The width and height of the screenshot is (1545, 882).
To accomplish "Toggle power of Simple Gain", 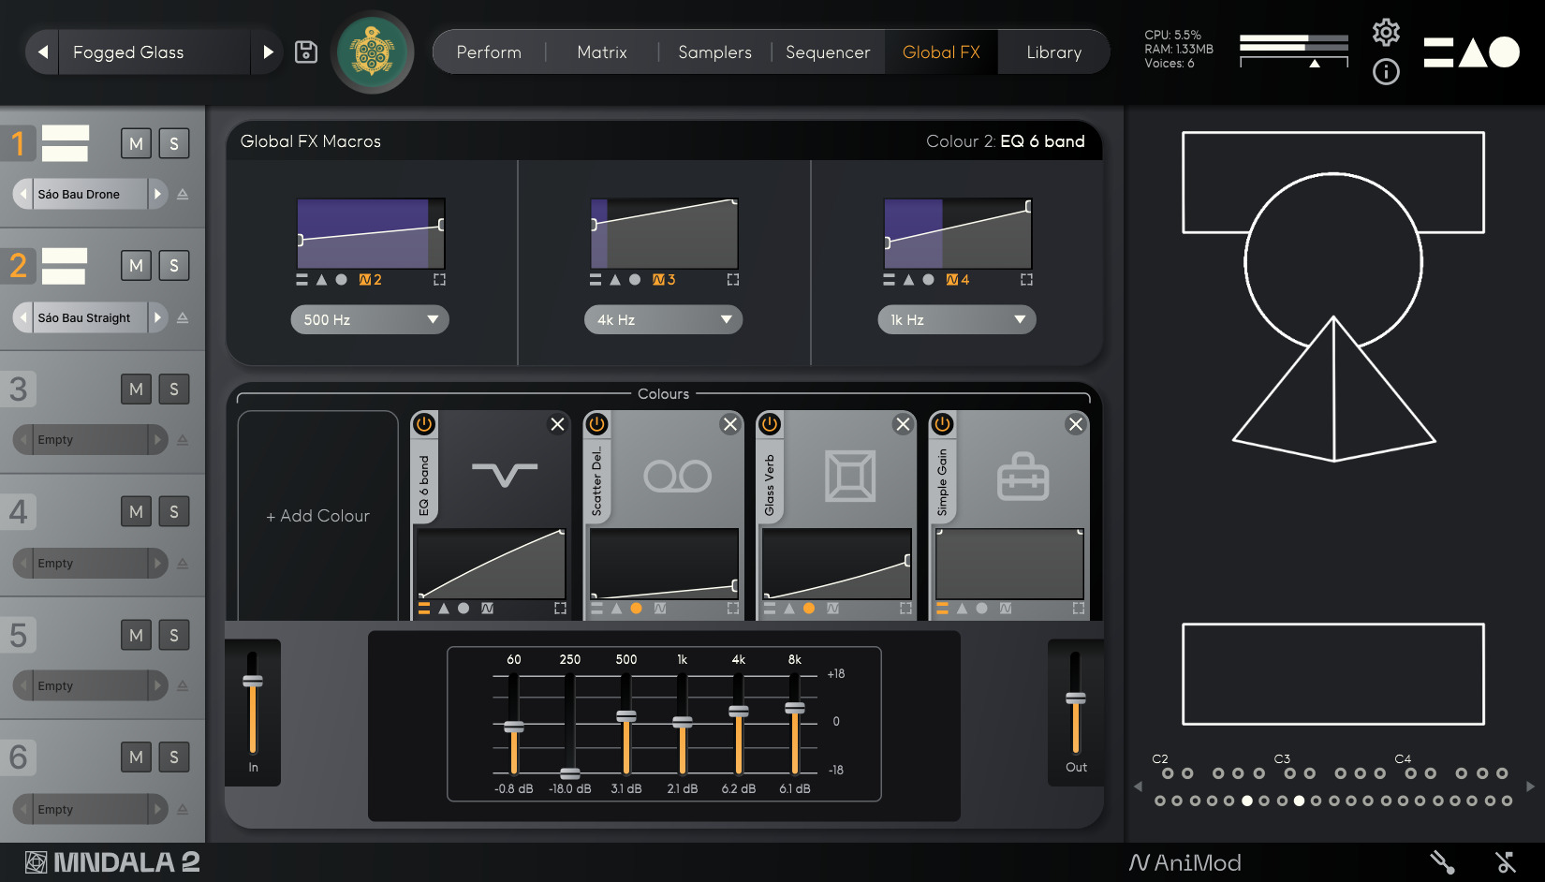I will pos(942,423).
